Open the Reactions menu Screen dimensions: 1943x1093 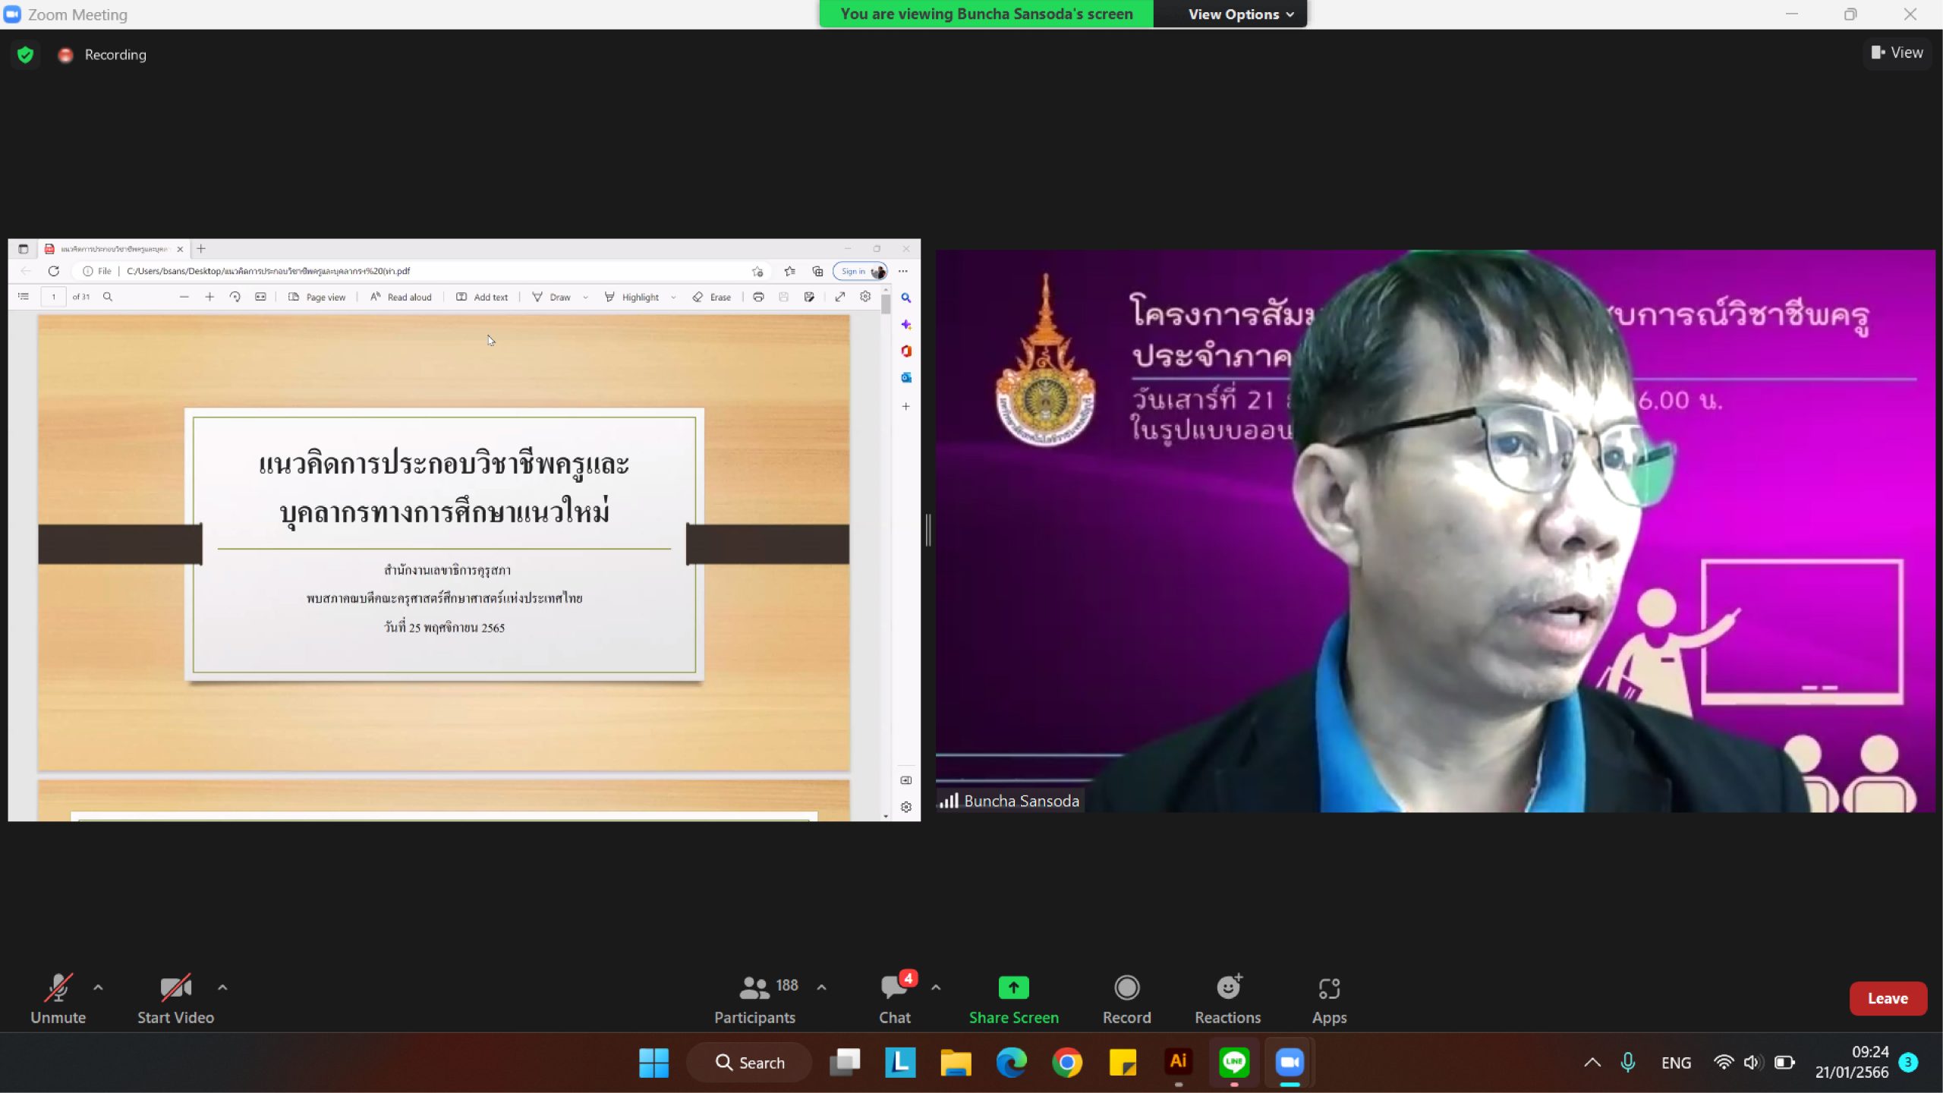(x=1227, y=998)
